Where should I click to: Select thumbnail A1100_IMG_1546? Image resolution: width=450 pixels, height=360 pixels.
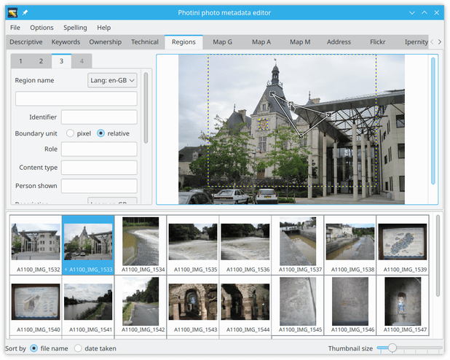pyautogui.click(x=350, y=305)
